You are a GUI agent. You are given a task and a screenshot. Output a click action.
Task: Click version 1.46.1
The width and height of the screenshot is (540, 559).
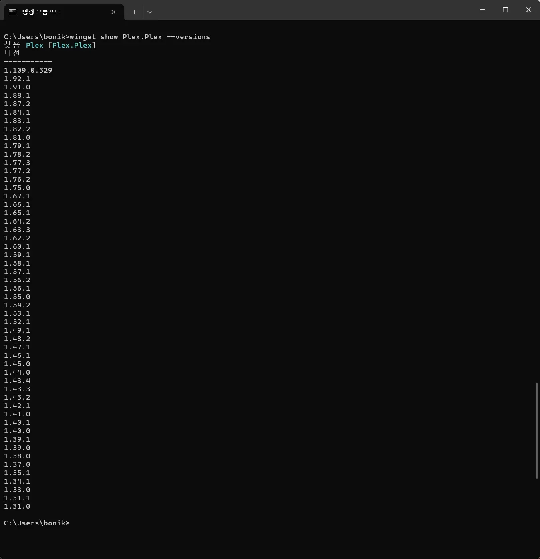(x=17, y=355)
